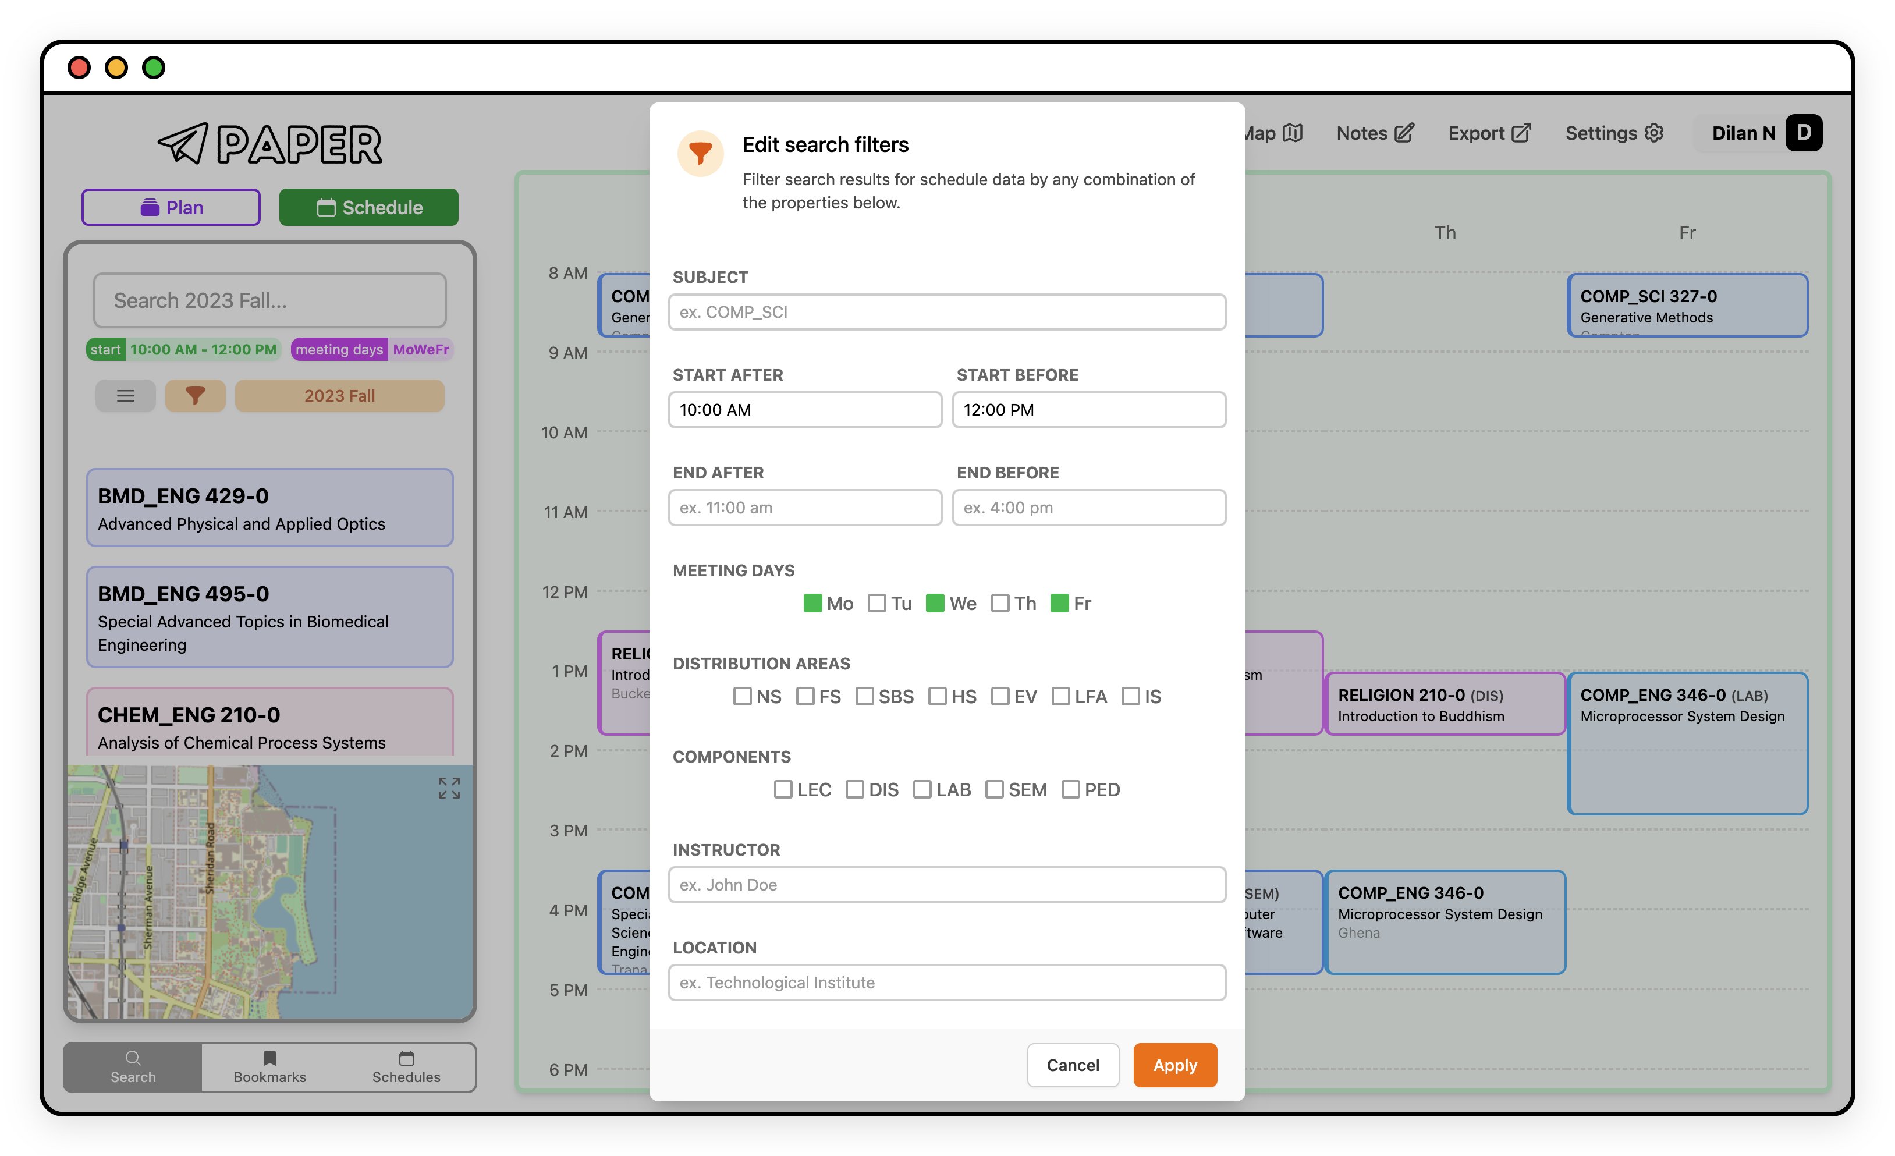Viewport: 1895px width, 1156px height.
Task: Select Thursday COMP_ENG 346-0 Ghena block
Action: point(1446,921)
